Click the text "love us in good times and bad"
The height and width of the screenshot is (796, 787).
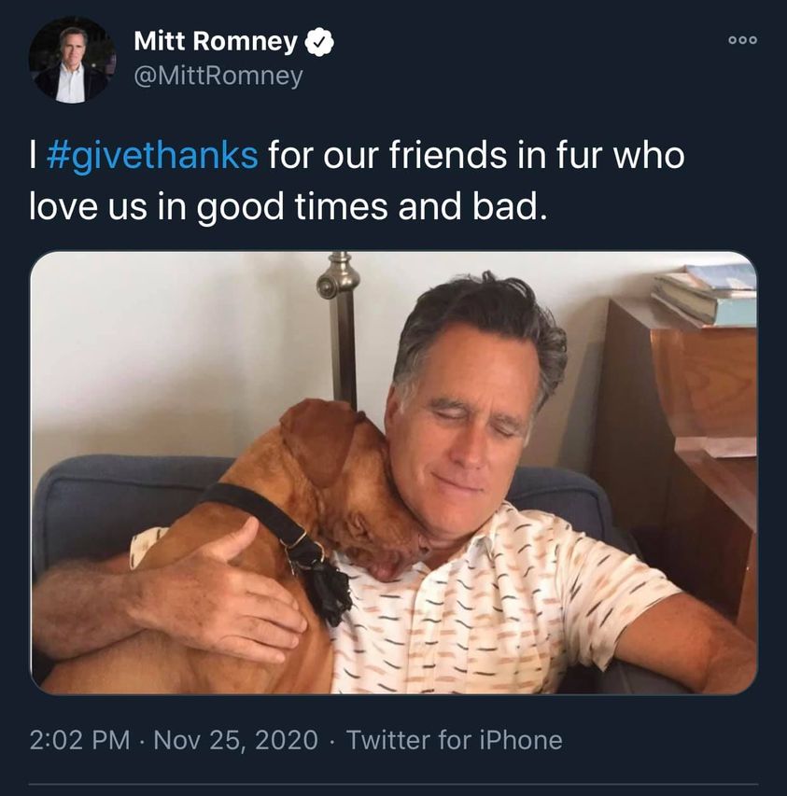pyautogui.click(x=285, y=204)
